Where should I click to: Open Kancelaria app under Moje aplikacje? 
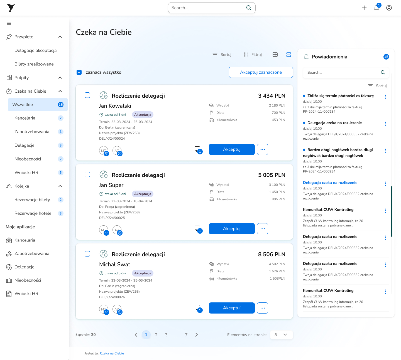[x=21, y=240]
